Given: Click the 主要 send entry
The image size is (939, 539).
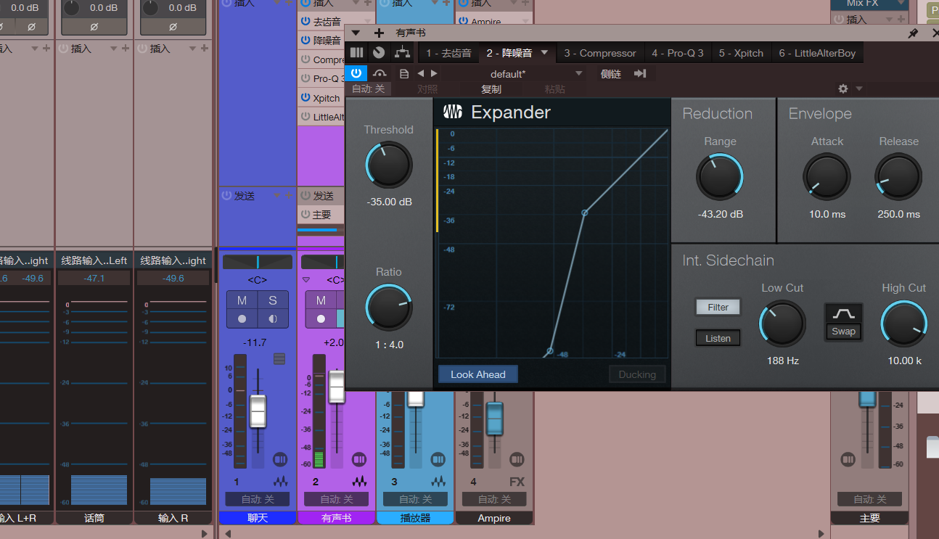Looking at the screenshot, I should [321, 215].
